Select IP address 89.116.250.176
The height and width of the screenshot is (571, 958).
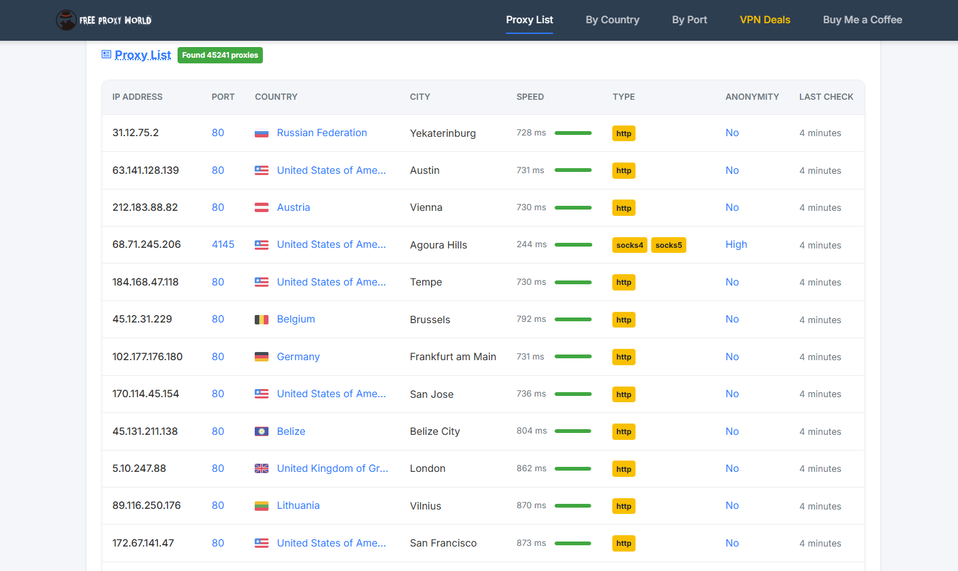pos(146,505)
